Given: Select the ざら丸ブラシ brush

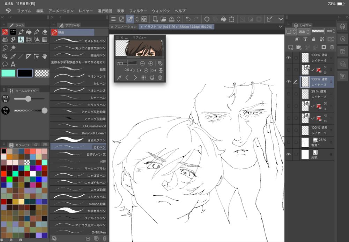Looking at the screenshot, I should (79, 140).
